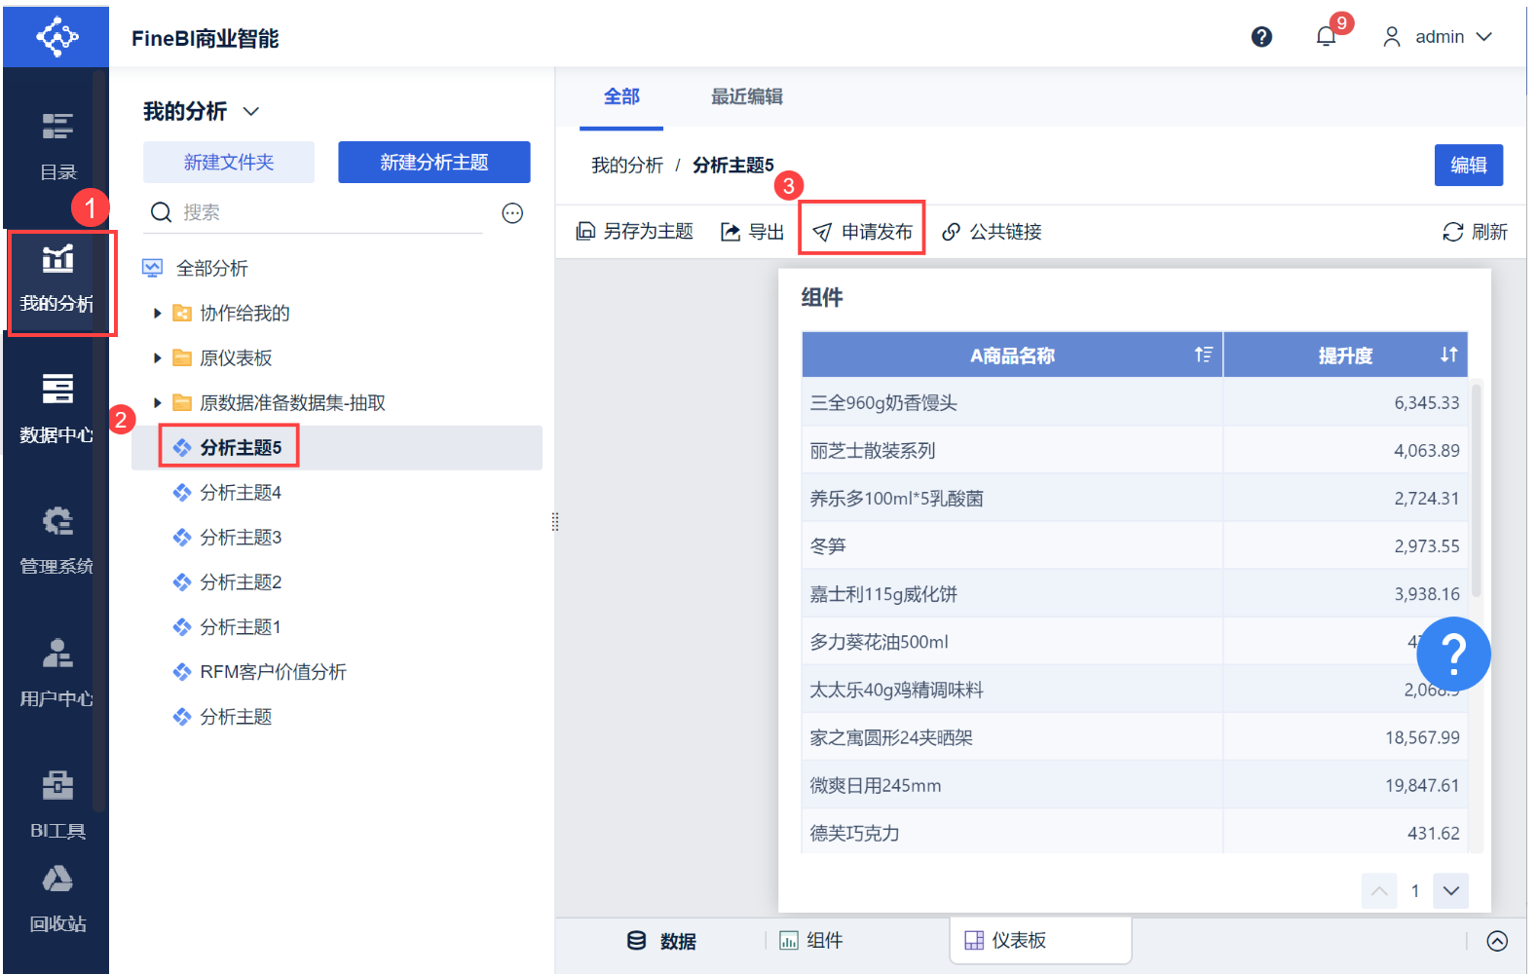1537x974 pixels.
Task: Click the 嘉士利115g威化饼 cell
Action: point(1012,593)
